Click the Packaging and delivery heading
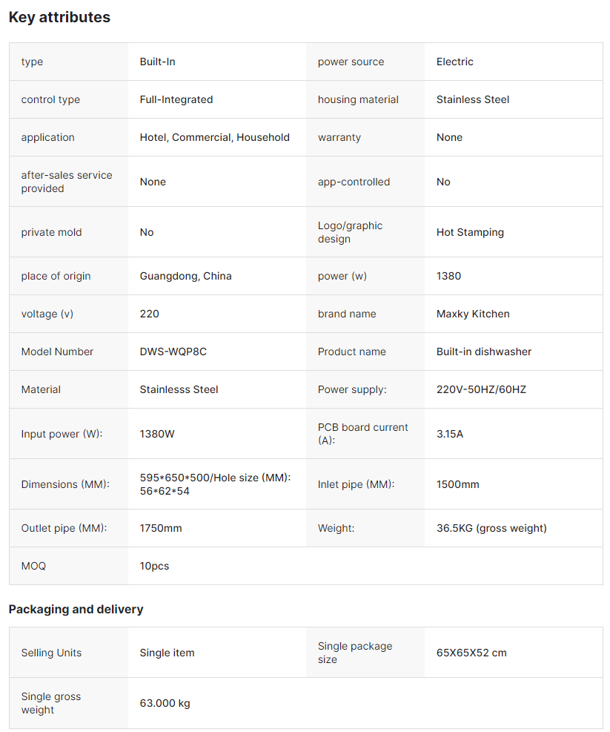Screen dimensions: 610x732 [76, 609]
